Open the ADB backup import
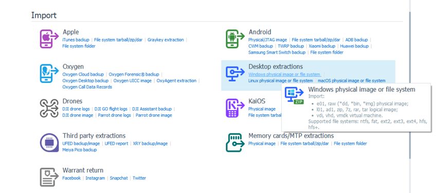Viewport: 437px width, 193px height. point(356,40)
